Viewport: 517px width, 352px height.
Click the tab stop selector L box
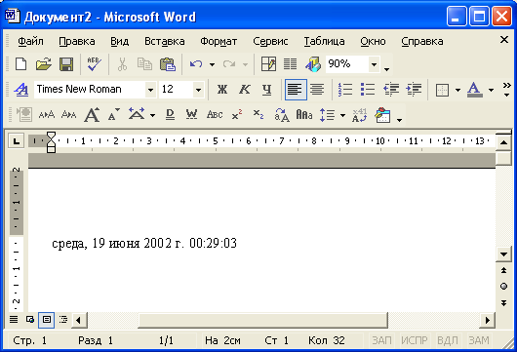click(16, 141)
